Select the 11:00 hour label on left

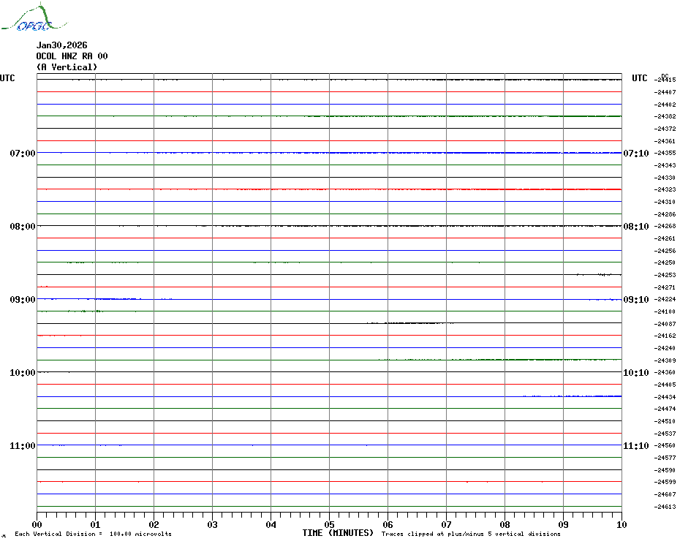pyautogui.click(x=23, y=446)
